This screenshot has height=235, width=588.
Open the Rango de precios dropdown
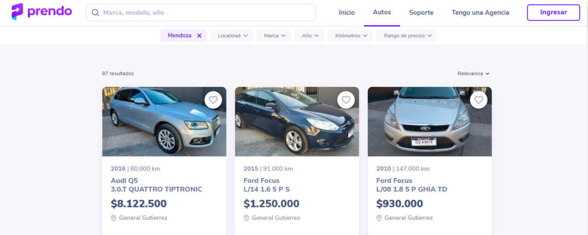tap(407, 36)
